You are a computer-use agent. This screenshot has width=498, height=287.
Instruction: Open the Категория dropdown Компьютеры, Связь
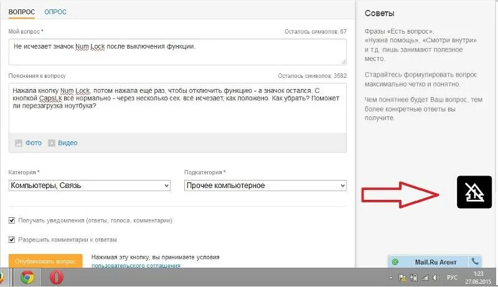(x=90, y=186)
